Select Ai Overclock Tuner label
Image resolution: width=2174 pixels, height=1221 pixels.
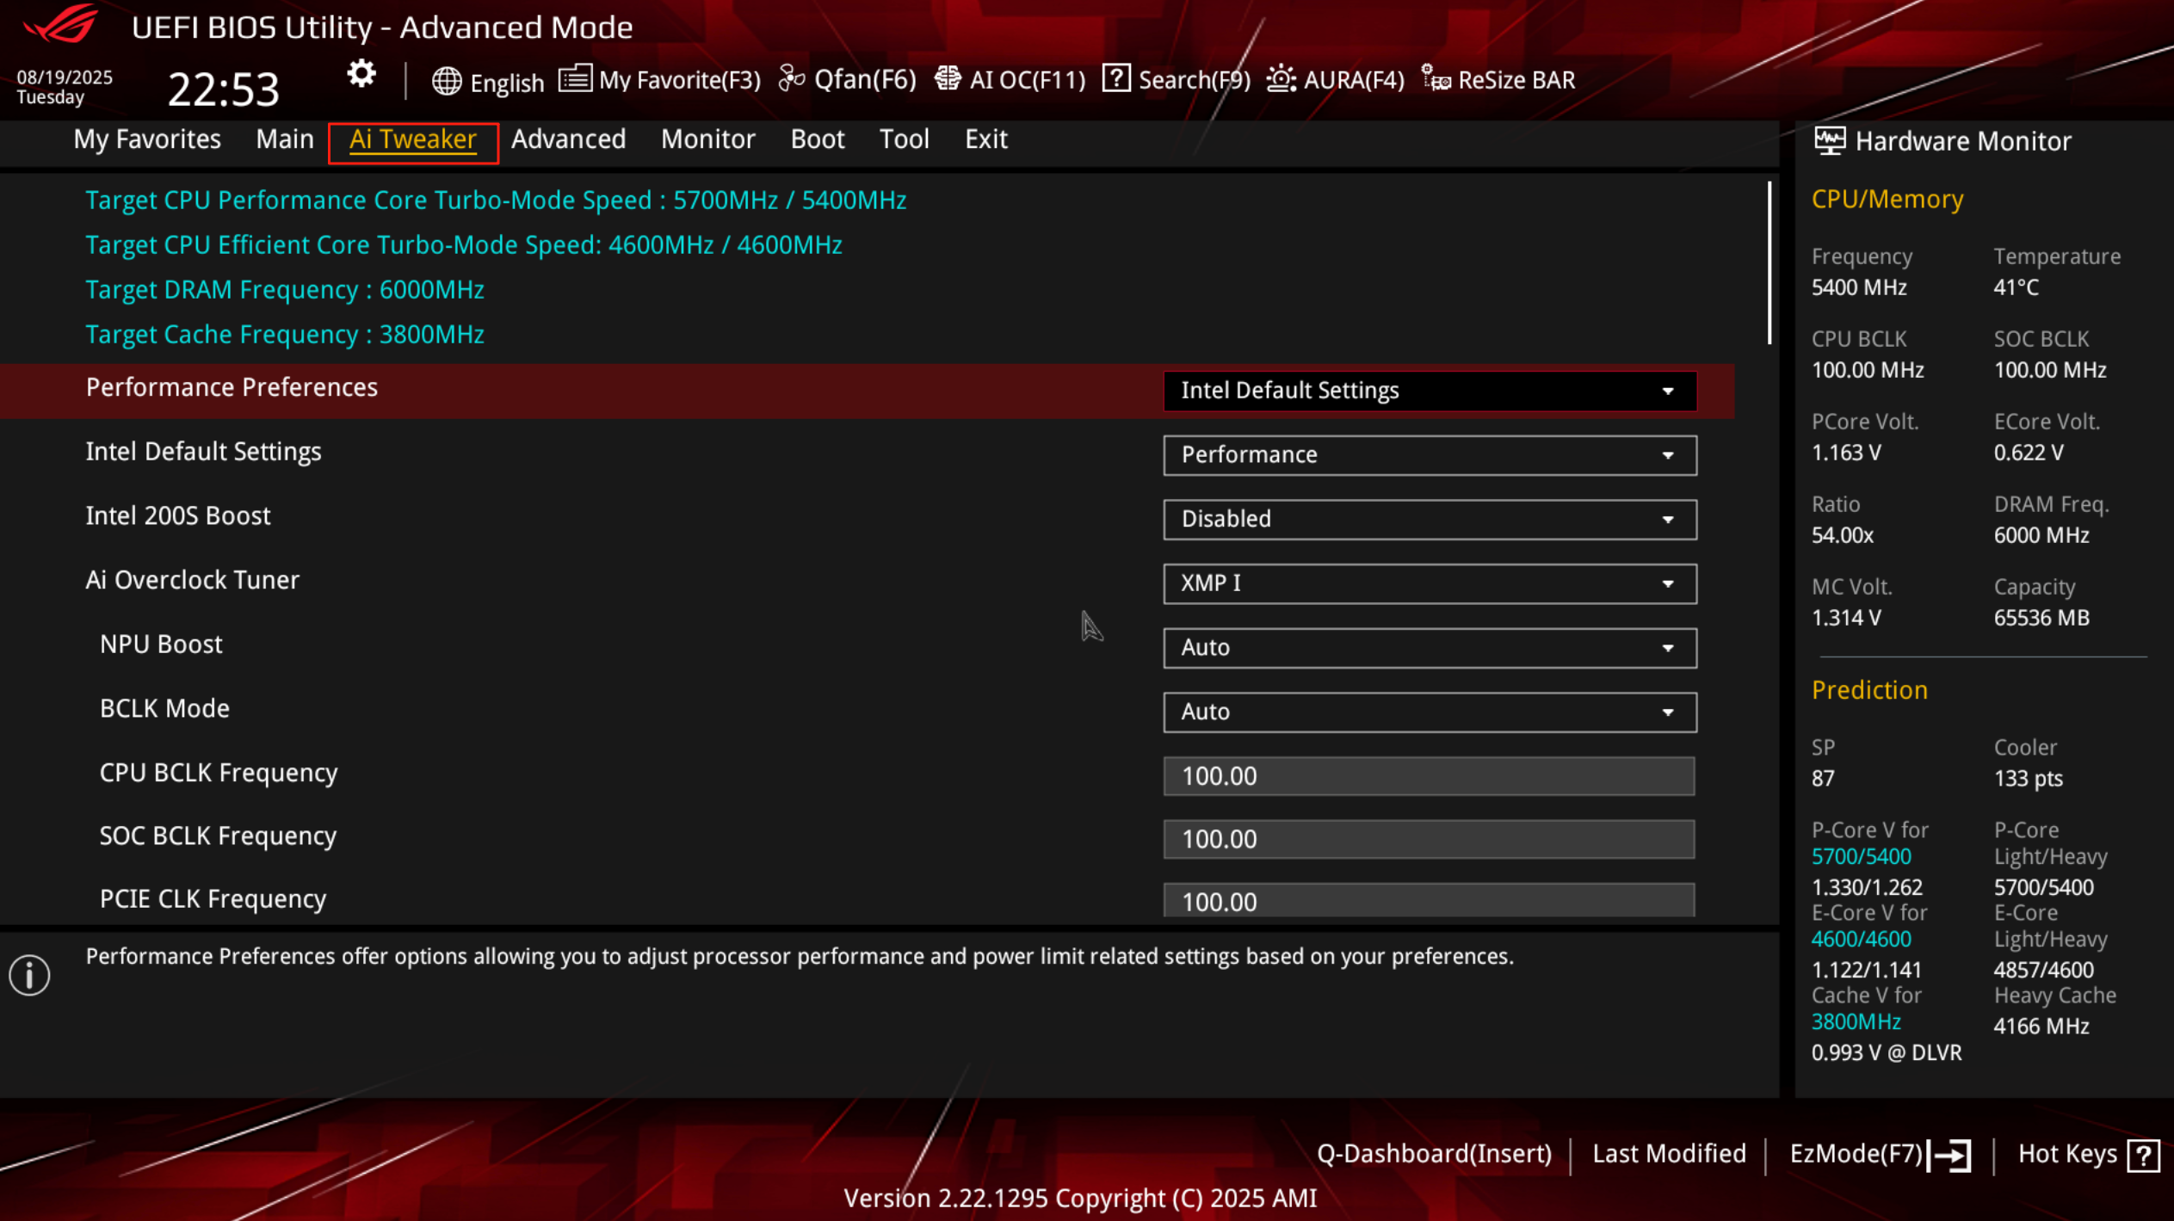(x=192, y=581)
